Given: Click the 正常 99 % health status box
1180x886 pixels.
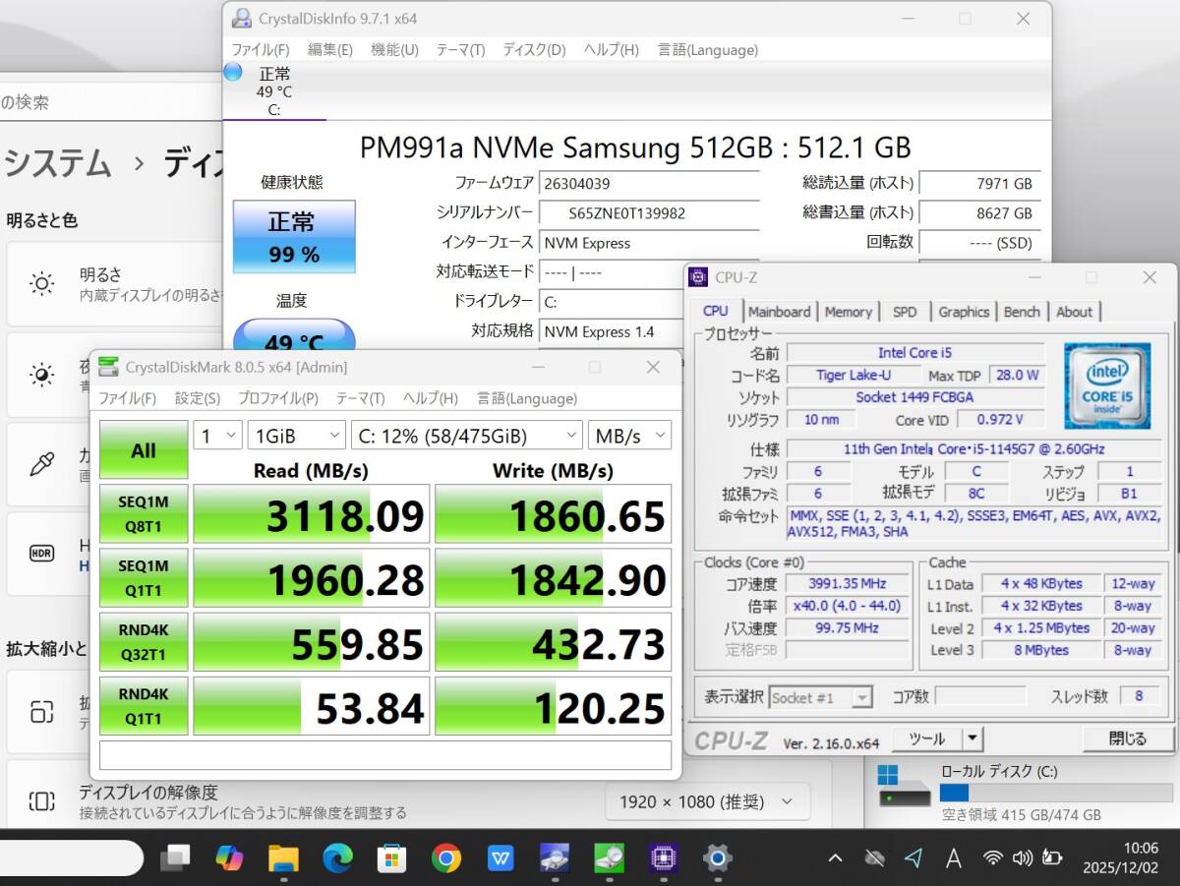Looking at the screenshot, I should [293, 237].
